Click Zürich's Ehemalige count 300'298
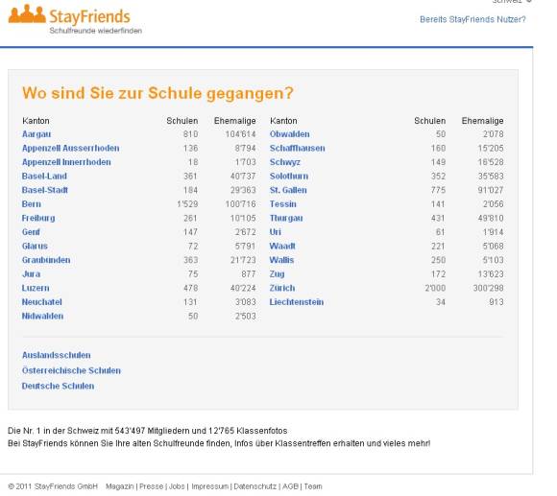The height and width of the screenshot is (496, 557). (x=488, y=288)
